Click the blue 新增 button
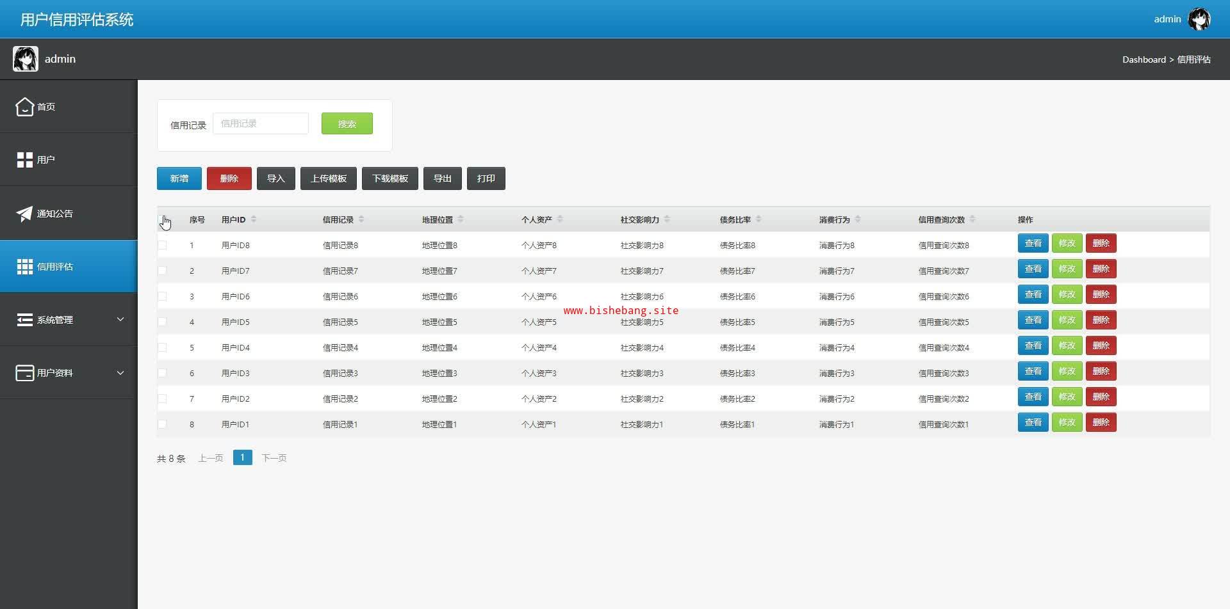Image resolution: width=1230 pixels, height=609 pixels. 179,178
